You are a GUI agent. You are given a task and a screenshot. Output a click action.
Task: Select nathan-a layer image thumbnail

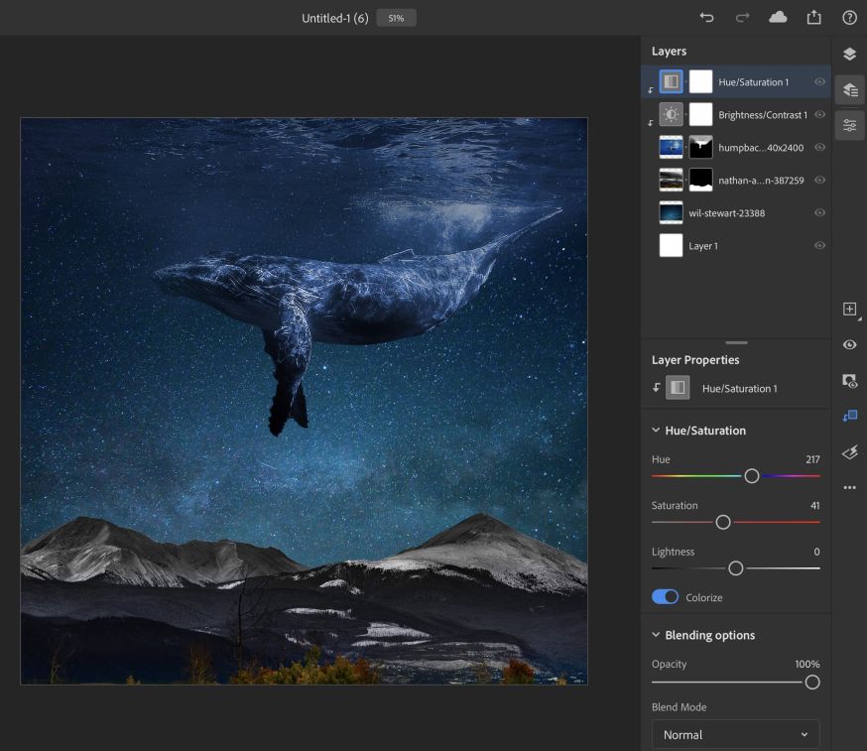click(x=672, y=180)
